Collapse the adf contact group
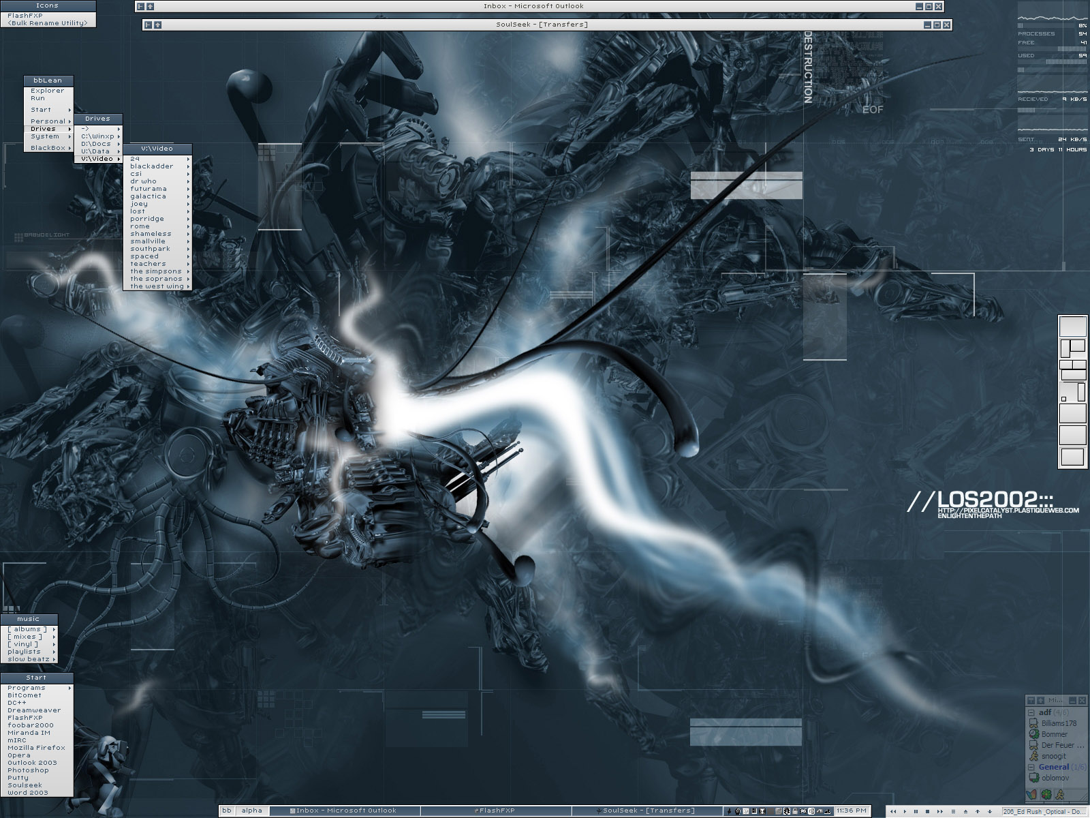 (1031, 712)
